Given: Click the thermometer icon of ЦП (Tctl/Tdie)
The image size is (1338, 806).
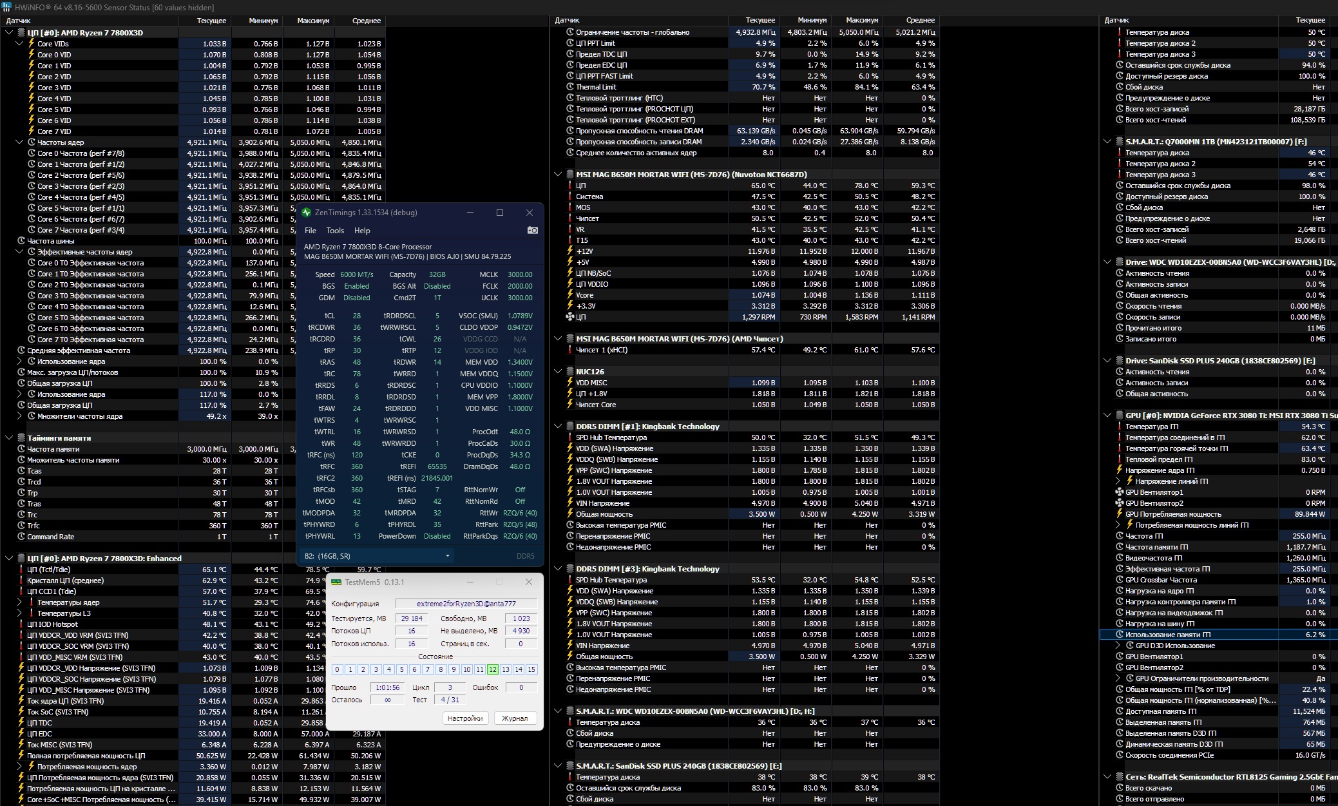Looking at the screenshot, I should [21, 570].
